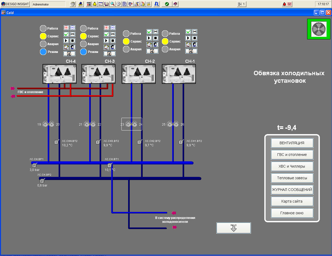Click the blue Режим indicator for CH-3
Viewport: 332px width, 256px height.
click(83, 52)
